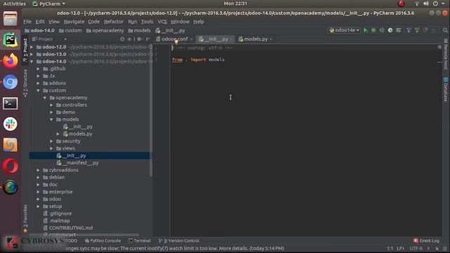Click the openacademy breadcrumb in navigation bar
This screenshot has width=450, height=253.
pos(105,30)
